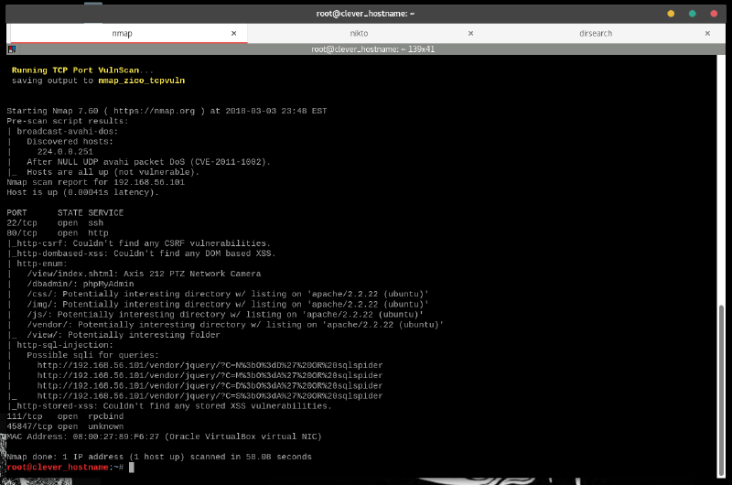This screenshot has width=732, height=485.
Task: Open the sqli URL containing C=S
Action: point(210,395)
